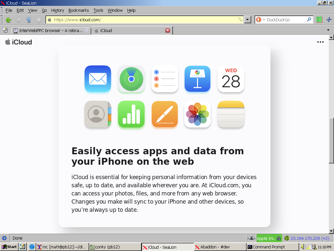
Task: Click the globe icon in status bar
Action: pyautogui.click(x=4, y=238)
